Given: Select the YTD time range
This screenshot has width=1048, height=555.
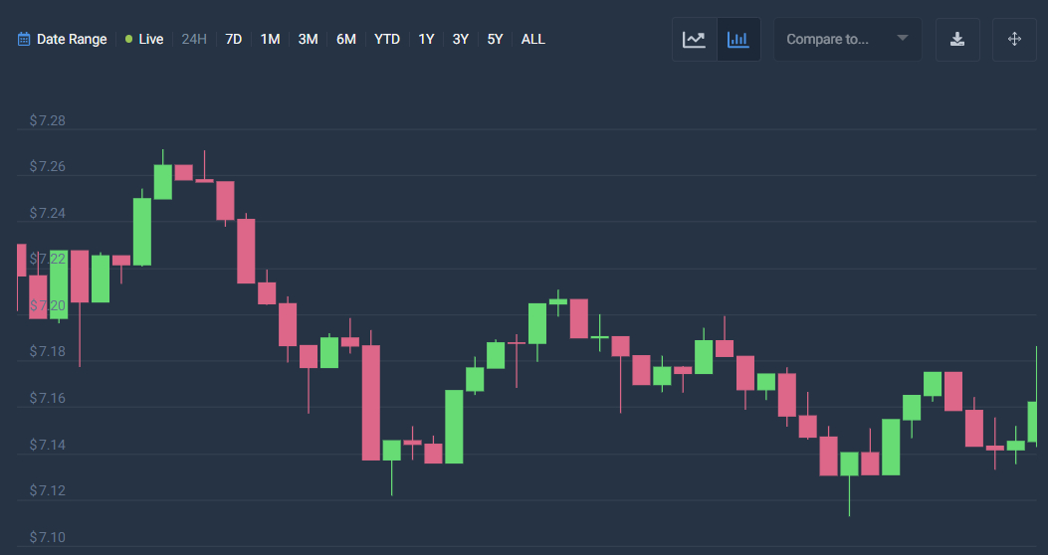Looking at the screenshot, I should tap(387, 40).
